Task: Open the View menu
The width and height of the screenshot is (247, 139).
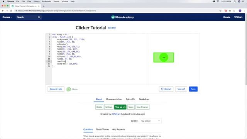Action: (x=29, y=2)
